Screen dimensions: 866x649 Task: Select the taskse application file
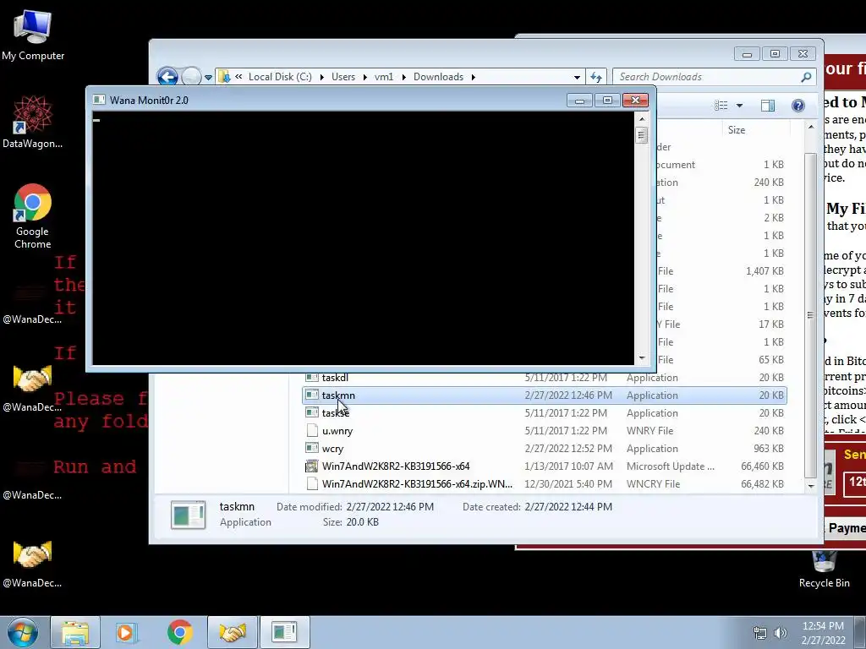tap(545, 412)
